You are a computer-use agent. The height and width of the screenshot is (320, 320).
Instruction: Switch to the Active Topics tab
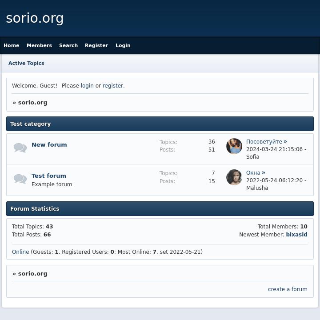coord(26,63)
